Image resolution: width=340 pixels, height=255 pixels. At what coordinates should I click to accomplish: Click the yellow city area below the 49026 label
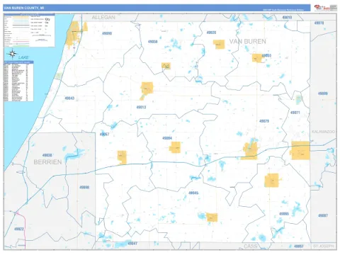pyautogui.click(x=219, y=44)
